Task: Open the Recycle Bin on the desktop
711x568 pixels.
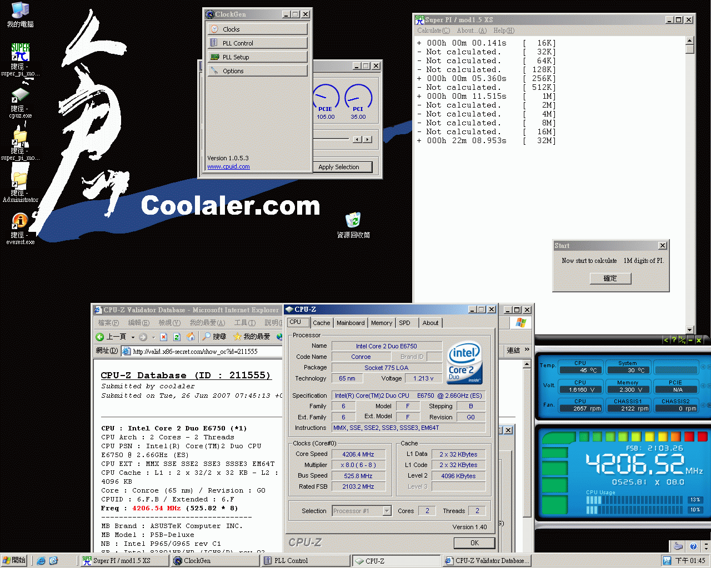Action: click(353, 225)
